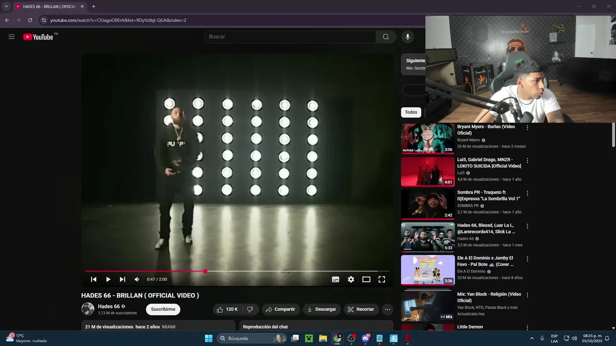Switch to Chrome on the taskbar
Screen dimensions: 616x346
[x=337, y=338]
